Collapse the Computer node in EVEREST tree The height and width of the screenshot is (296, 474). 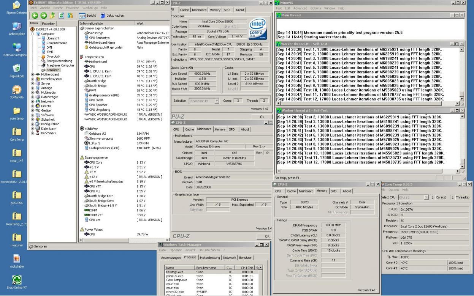point(33,33)
